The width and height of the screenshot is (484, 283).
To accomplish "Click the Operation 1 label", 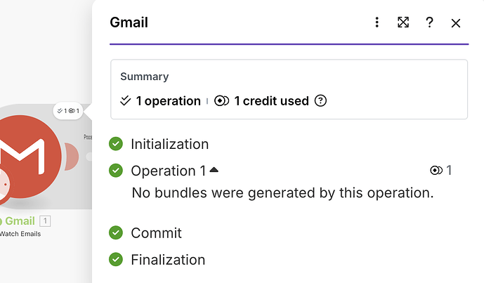I will (169, 171).
